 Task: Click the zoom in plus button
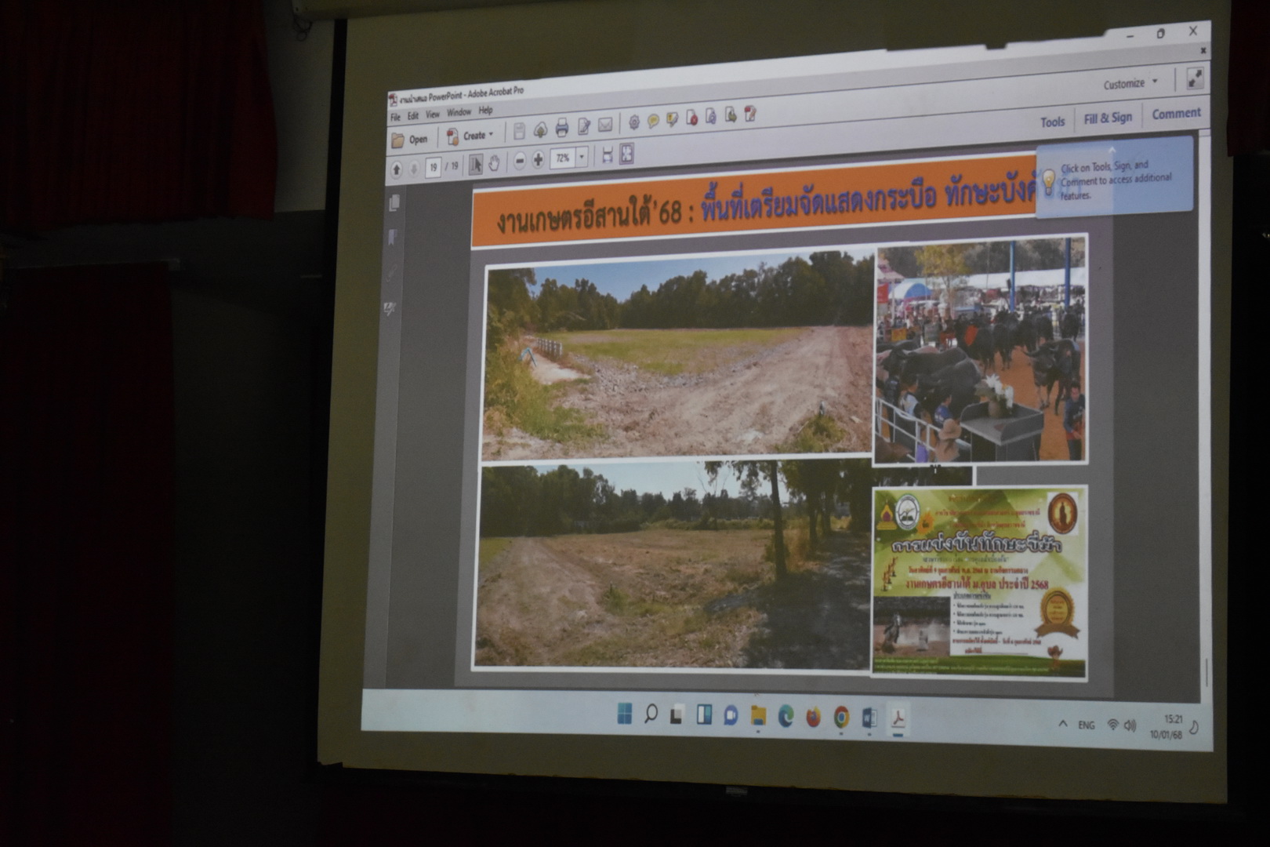click(538, 160)
